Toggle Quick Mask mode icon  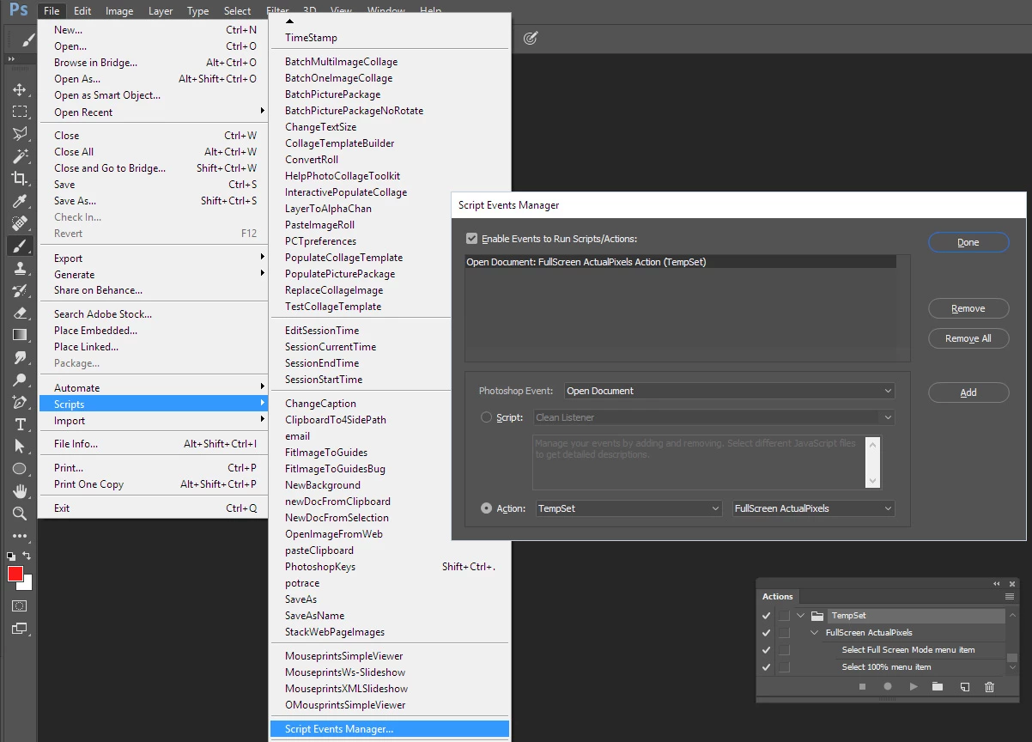click(19, 605)
